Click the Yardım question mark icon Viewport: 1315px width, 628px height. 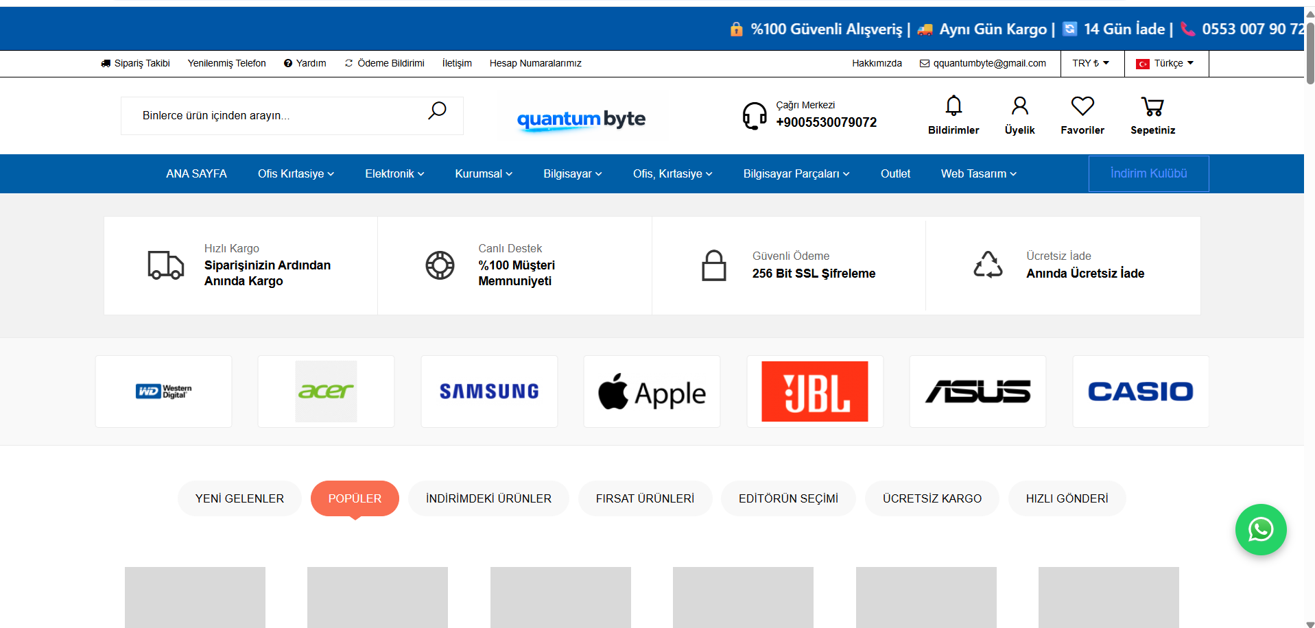[x=288, y=63]
